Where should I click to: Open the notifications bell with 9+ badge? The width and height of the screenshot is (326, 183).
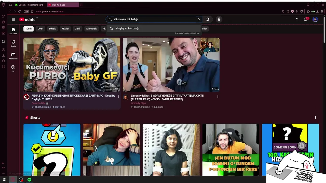tap(306, 19)
